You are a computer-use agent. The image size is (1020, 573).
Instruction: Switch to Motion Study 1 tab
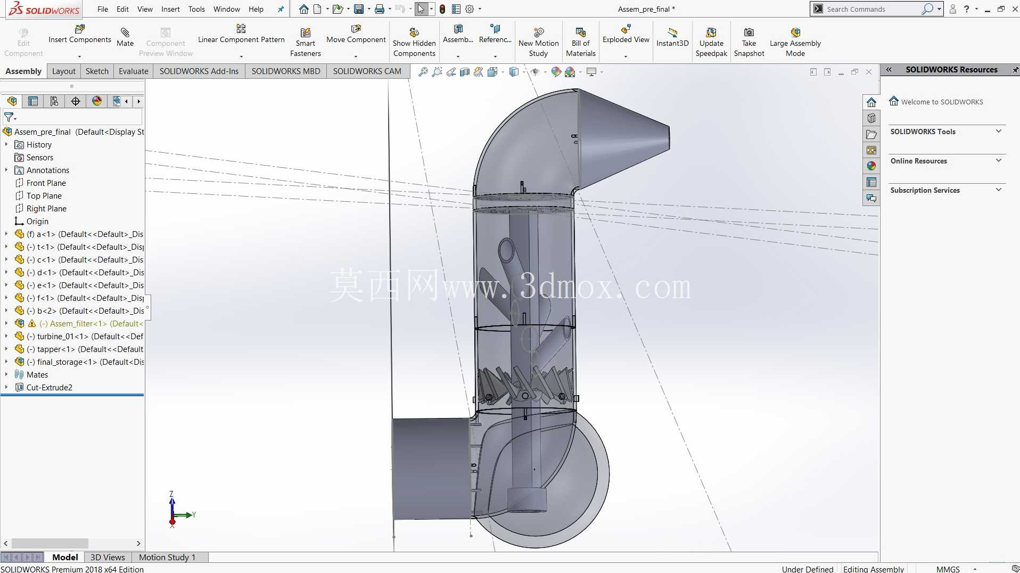(167, 557)
